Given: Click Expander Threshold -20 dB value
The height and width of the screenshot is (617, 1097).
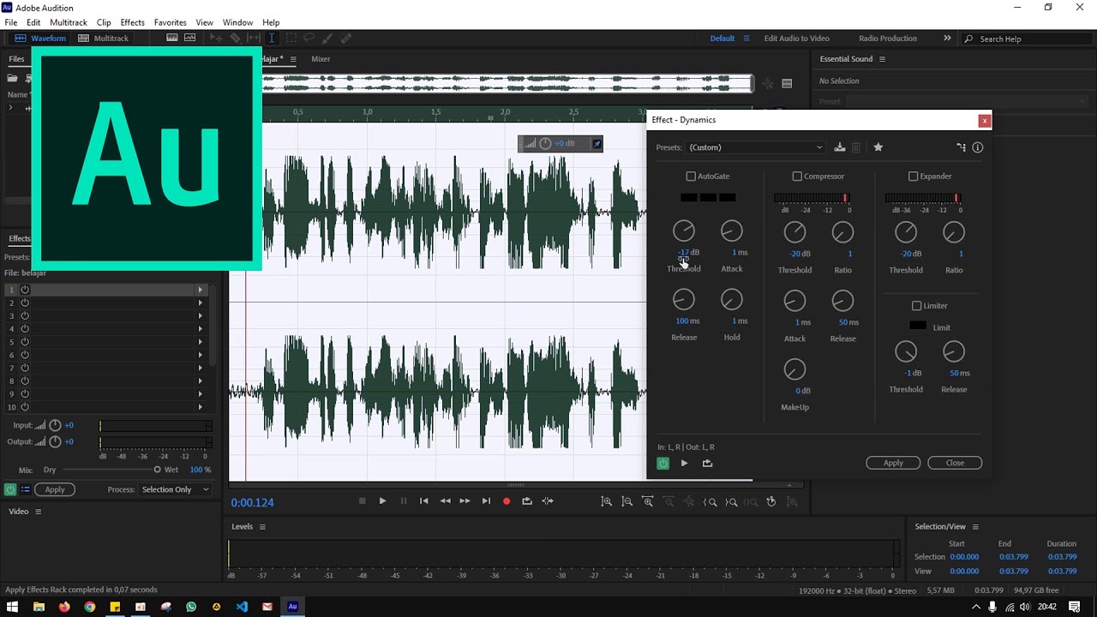Looking at the screenshot, I should pyautogui.click(x=905, y=254).
